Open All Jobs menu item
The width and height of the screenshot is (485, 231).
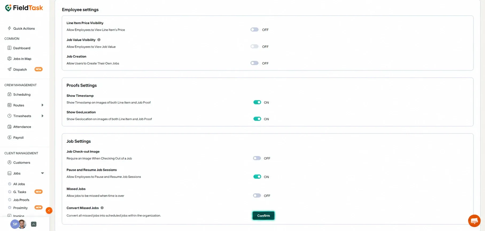(x=19, y=184)
